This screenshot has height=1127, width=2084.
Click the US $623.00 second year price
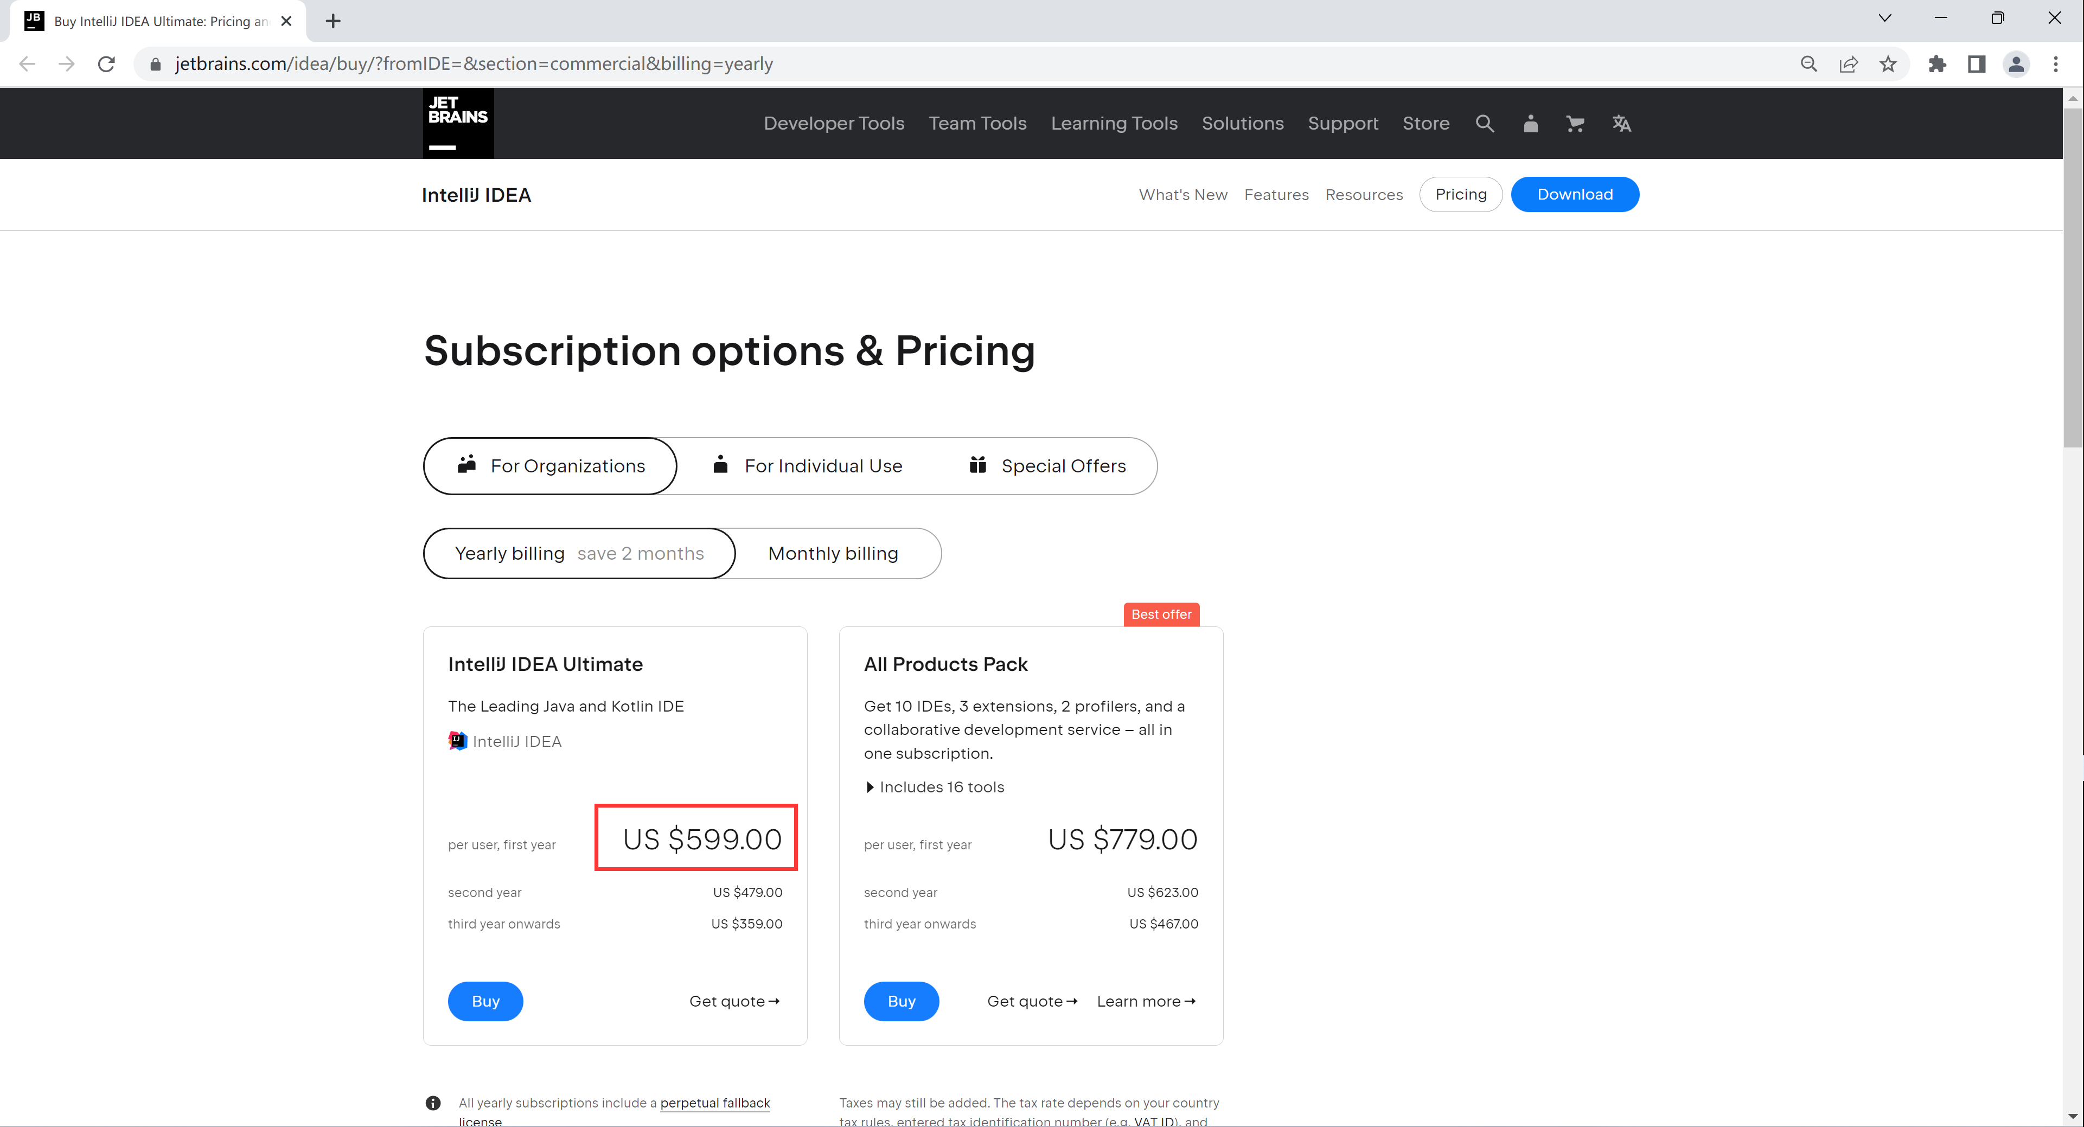pos(1162,892)
